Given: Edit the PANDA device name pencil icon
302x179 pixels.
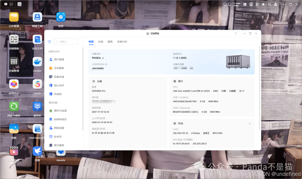Looking at the screenshot, I should 103,58.
